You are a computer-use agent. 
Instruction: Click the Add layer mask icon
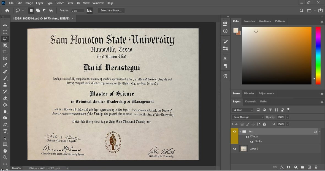tap(289, 167)
